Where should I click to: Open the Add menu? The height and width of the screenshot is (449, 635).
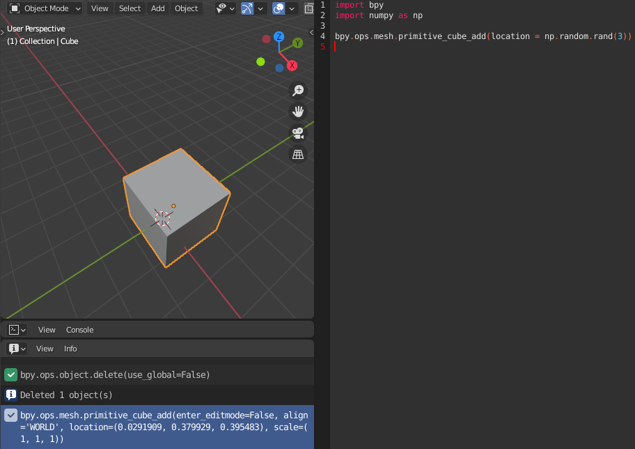(157, 8)
